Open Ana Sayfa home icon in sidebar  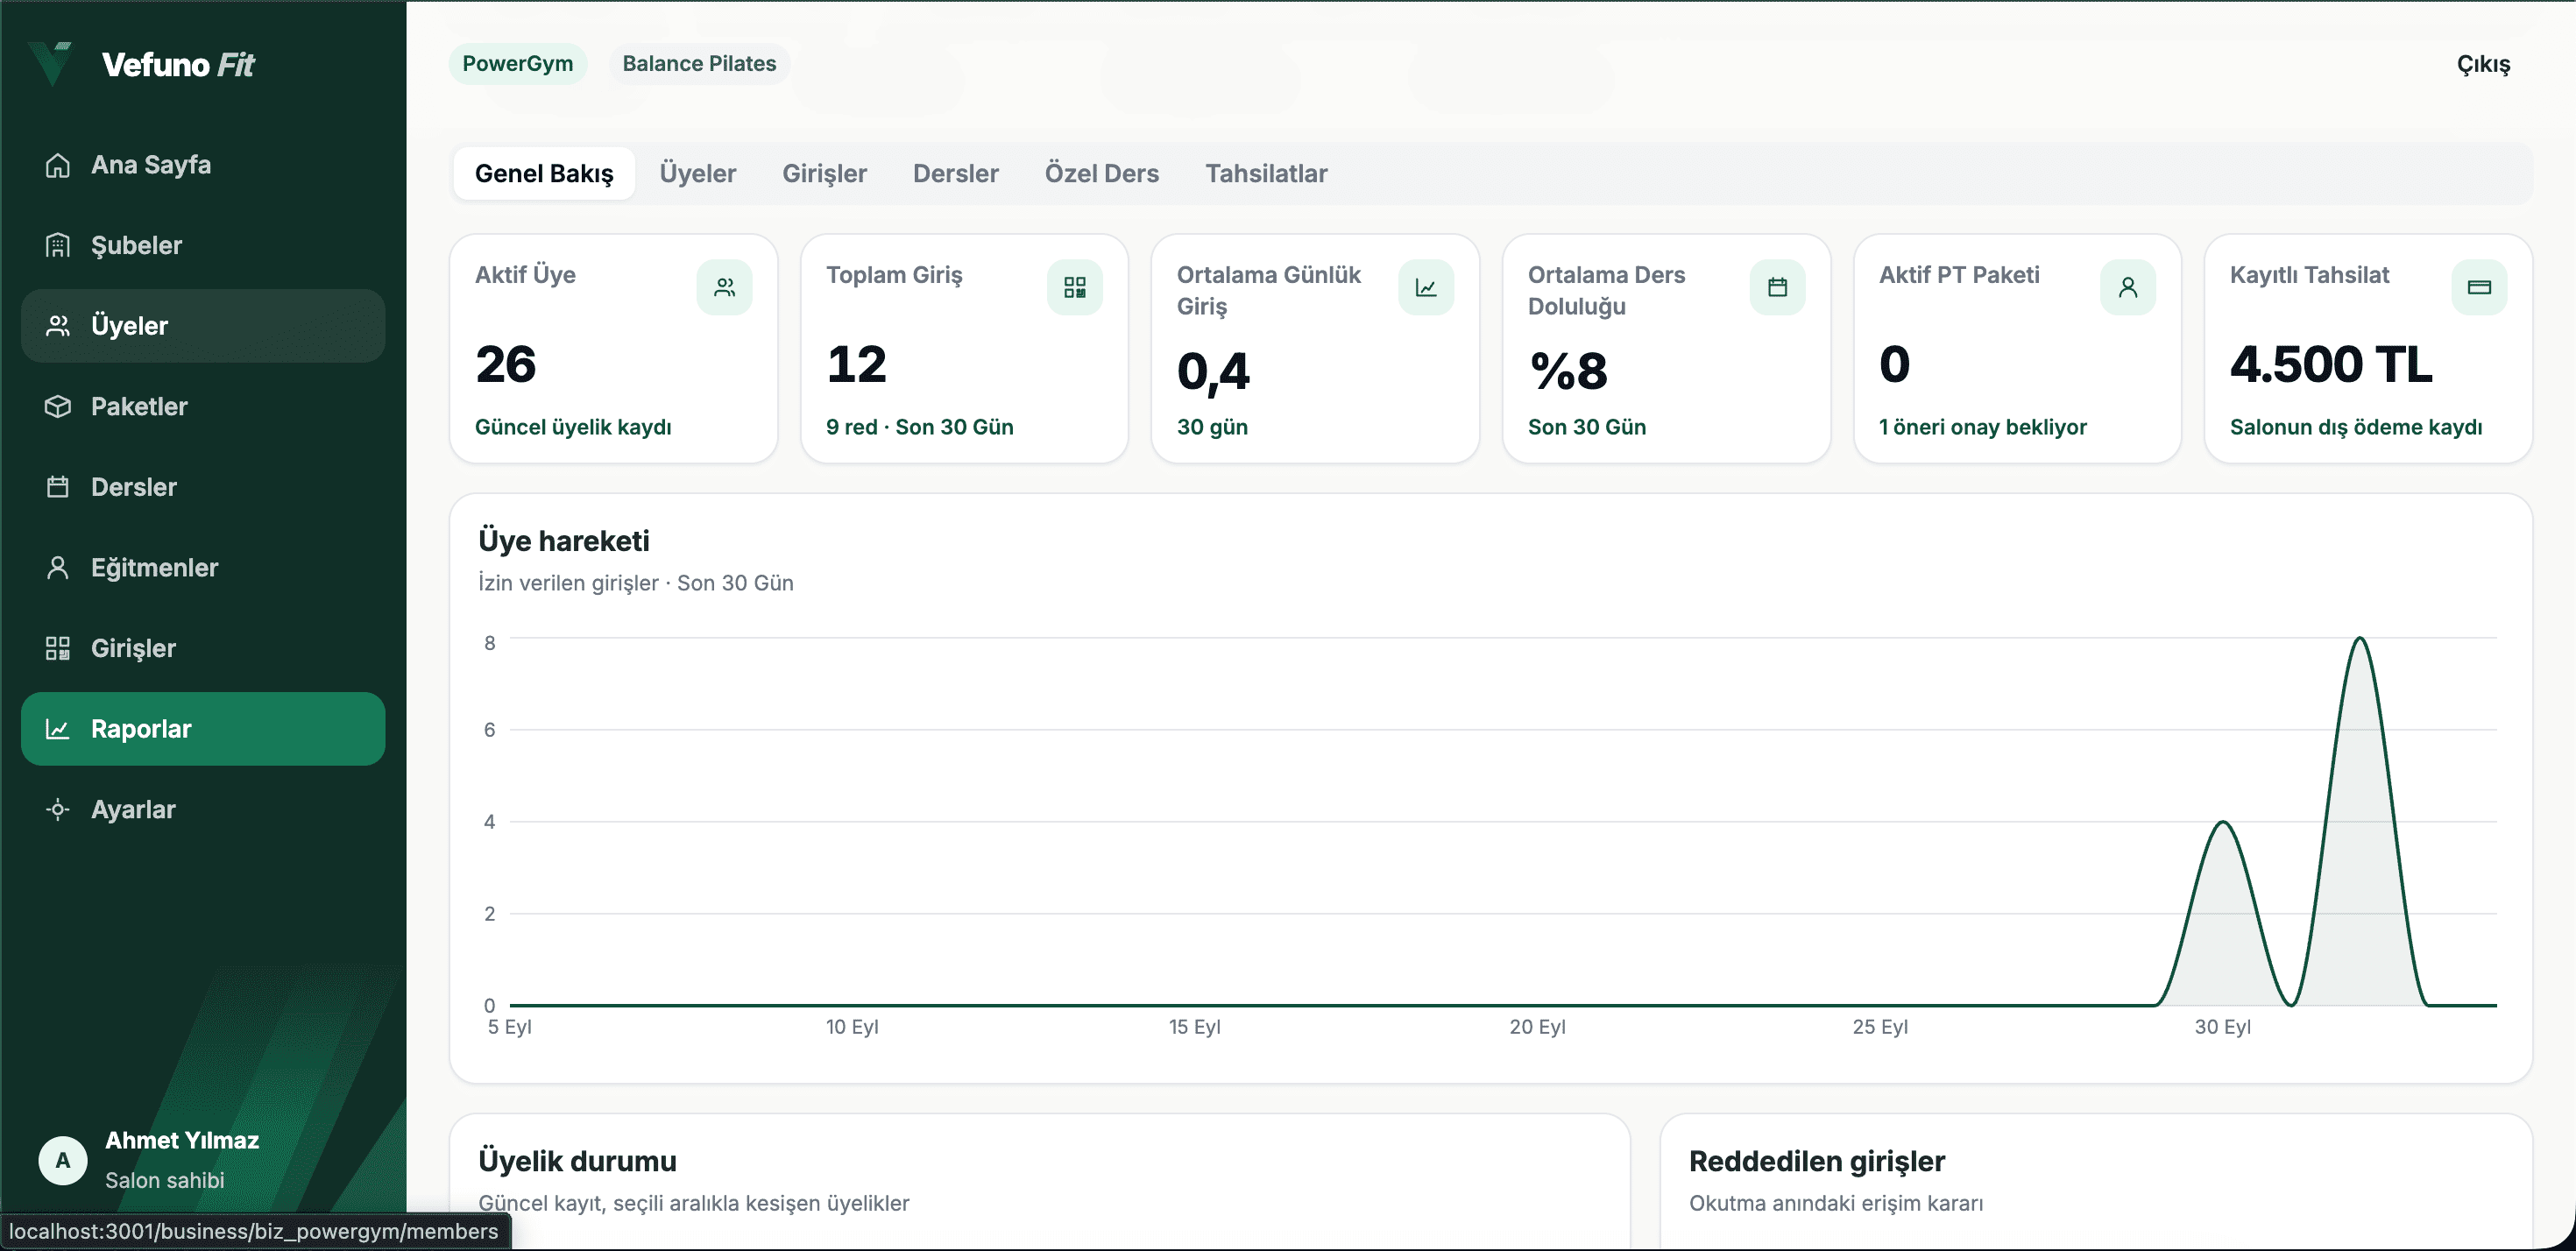click(58, 165)
